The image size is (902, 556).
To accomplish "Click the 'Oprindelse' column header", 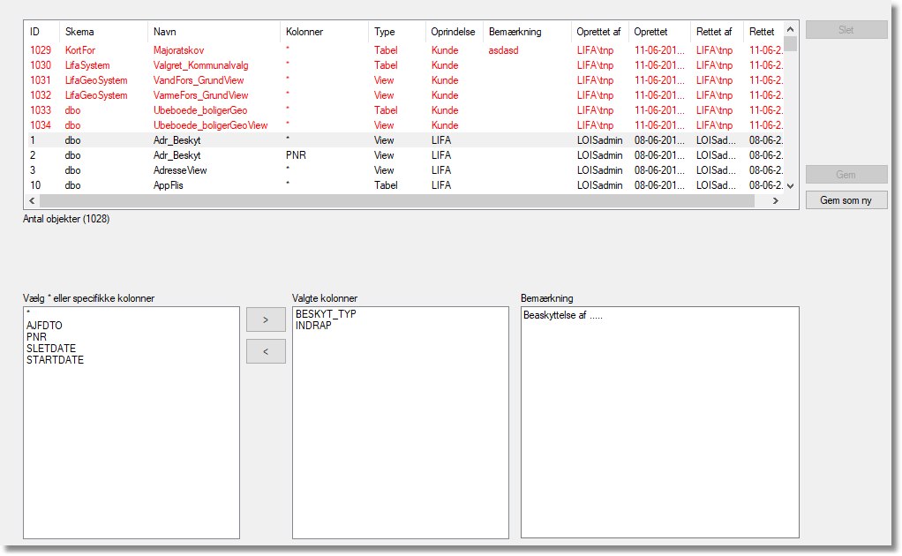I will (x=453, y=32).
